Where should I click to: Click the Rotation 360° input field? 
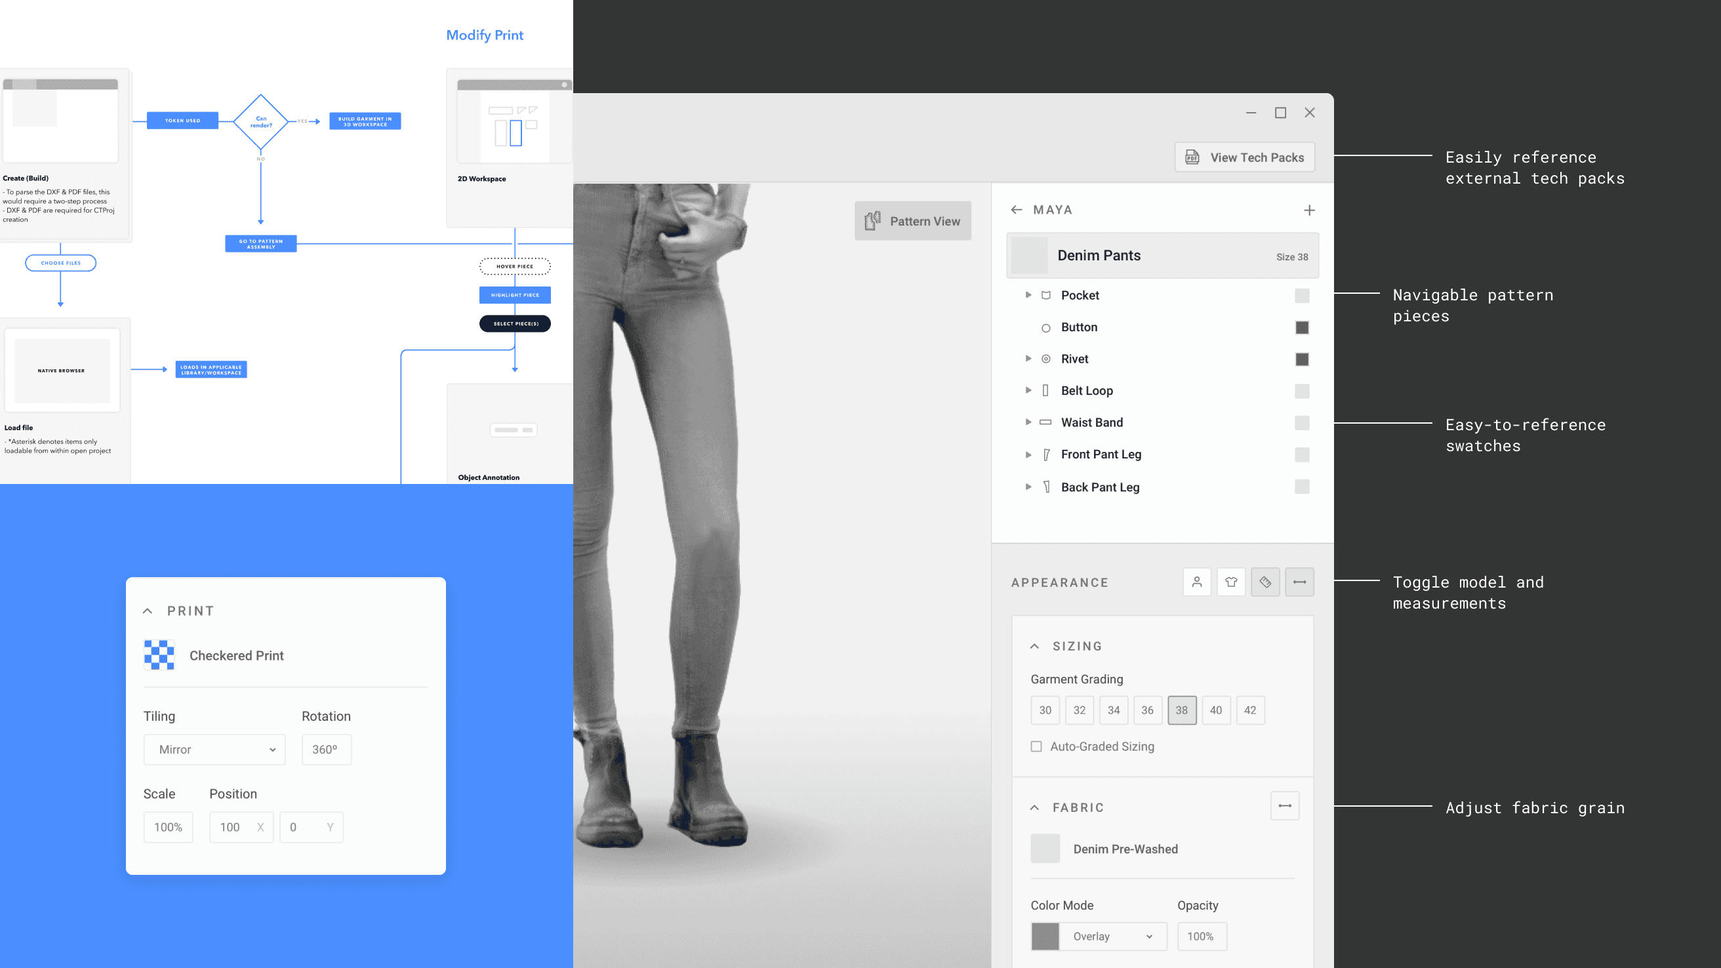point(326,750)
